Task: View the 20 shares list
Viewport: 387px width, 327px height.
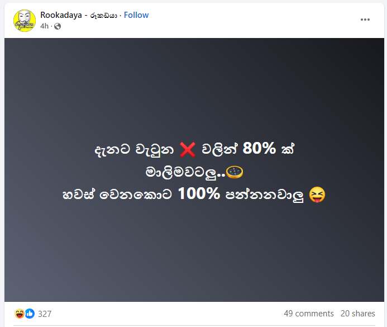Action: pyautogui.click(x=357, y=314)
